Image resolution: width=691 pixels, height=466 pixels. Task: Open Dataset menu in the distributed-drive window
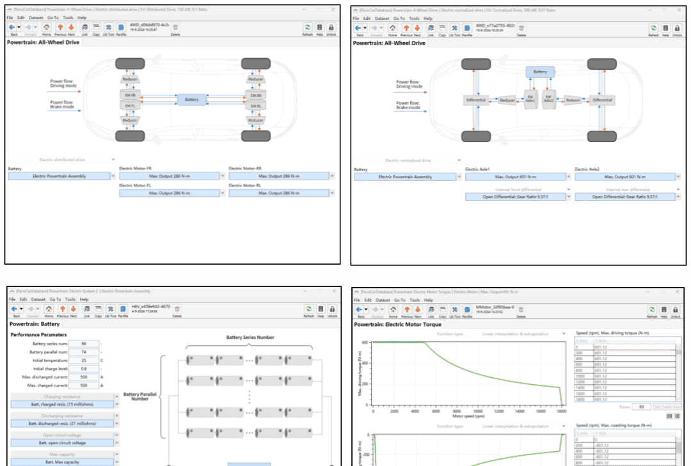[x=36, y=19]
